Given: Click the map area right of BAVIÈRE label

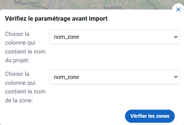Looking at the screenshot, I should tap(147, 5).
